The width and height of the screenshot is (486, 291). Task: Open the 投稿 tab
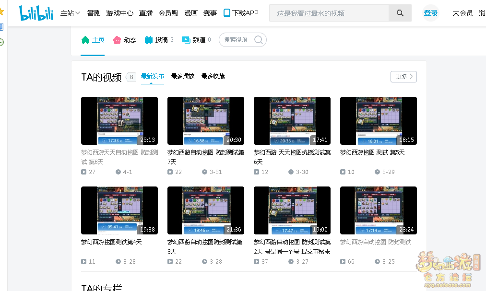point(159,40)
